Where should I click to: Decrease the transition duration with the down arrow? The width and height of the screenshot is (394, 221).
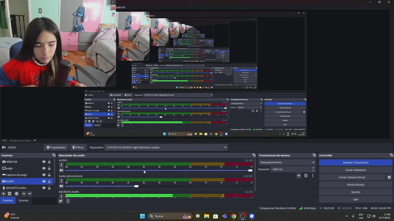coord(313,171)
